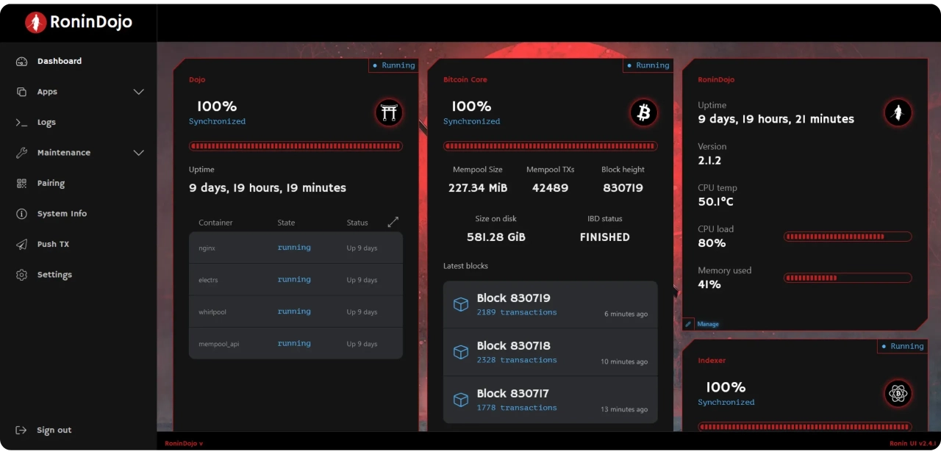Click the pencil edit icon beside Manage
Image resolution: width=941 pixels, height=454 pixels.
(x=688, y=324)
